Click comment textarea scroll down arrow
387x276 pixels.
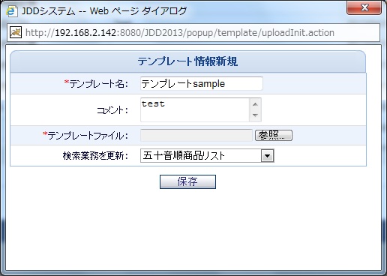255,115
